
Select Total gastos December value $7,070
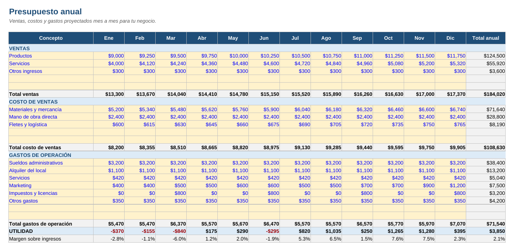click(x=450, y=224)
